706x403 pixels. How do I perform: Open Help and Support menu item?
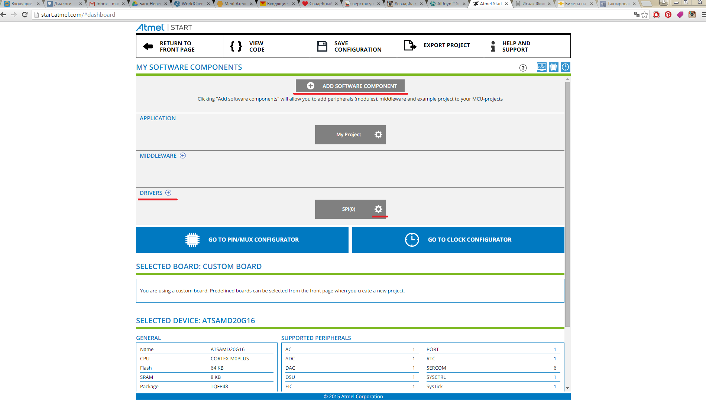pos(527,46)
